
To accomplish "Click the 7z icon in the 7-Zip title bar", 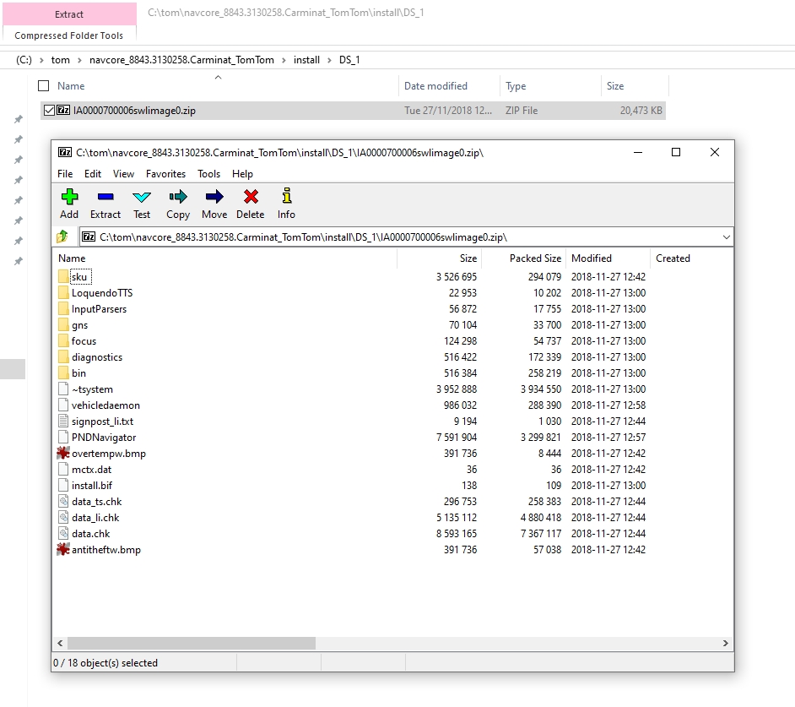I will (65, 152).
